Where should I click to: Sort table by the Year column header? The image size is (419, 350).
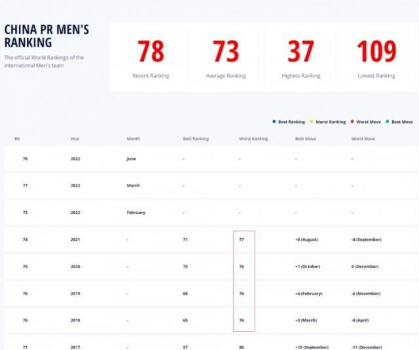pos(75,139)
